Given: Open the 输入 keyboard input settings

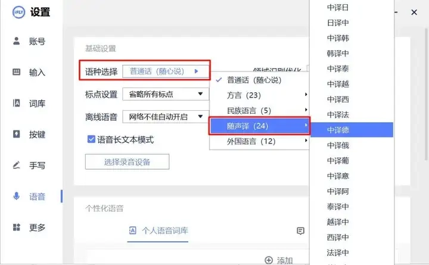Looking at the screenshot, I should (30, 73).
